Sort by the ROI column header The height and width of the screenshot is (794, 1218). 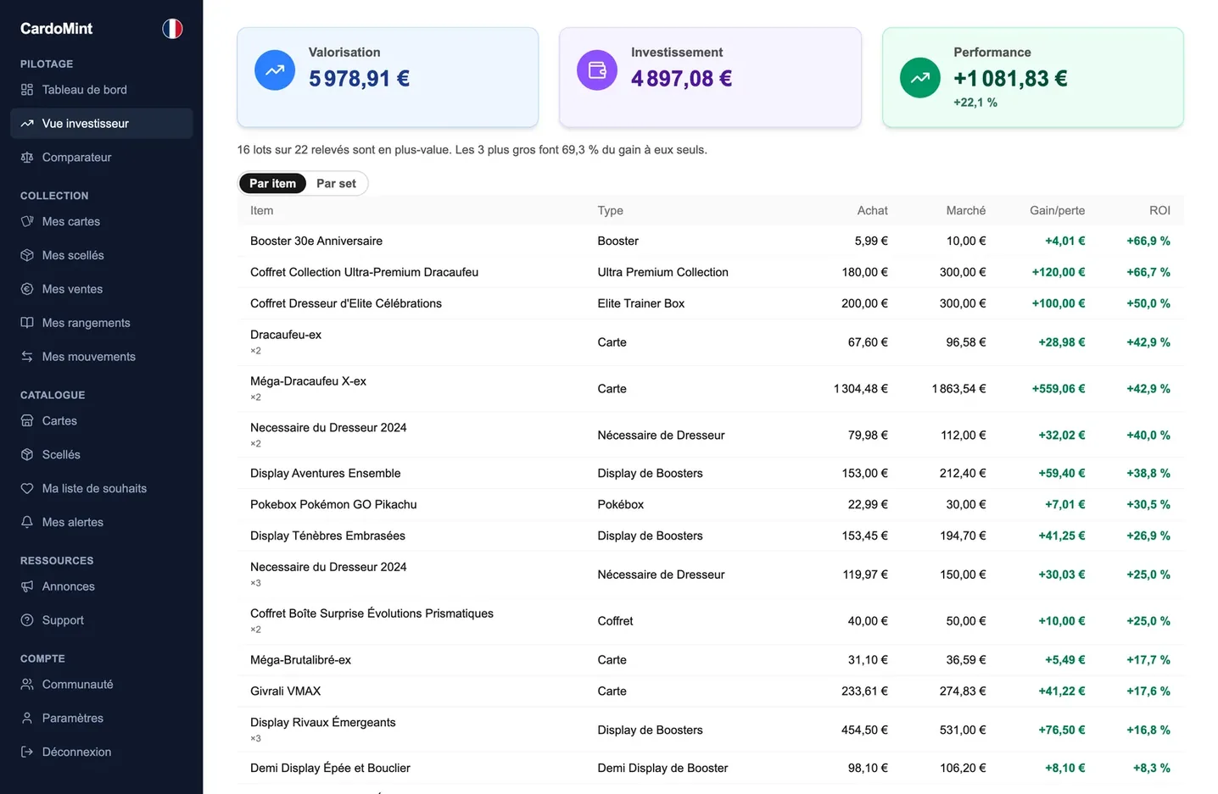coord(1159,211)
